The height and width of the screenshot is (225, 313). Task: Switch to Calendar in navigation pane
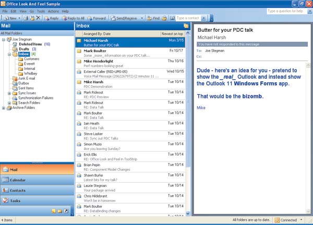(18, 180)
